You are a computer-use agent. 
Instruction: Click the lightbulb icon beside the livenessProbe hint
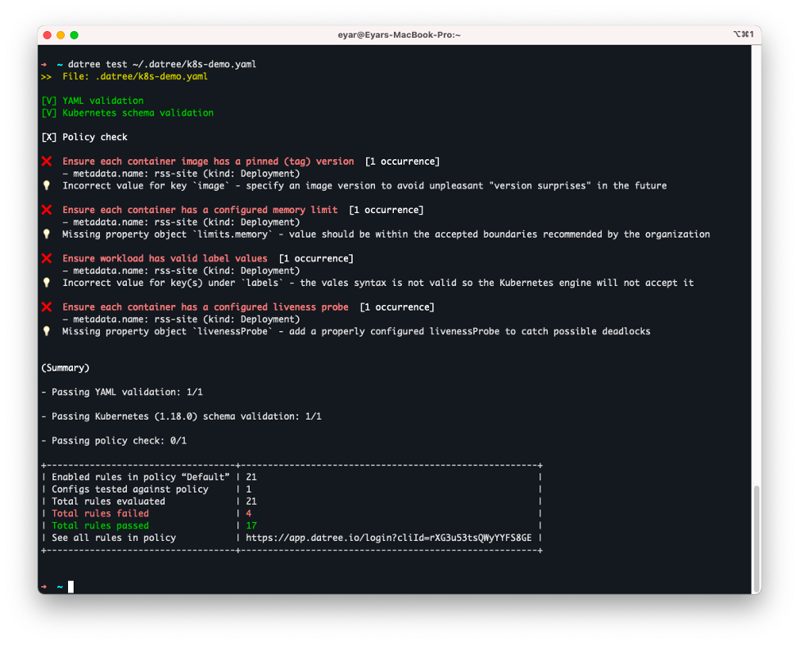point(47,331)
